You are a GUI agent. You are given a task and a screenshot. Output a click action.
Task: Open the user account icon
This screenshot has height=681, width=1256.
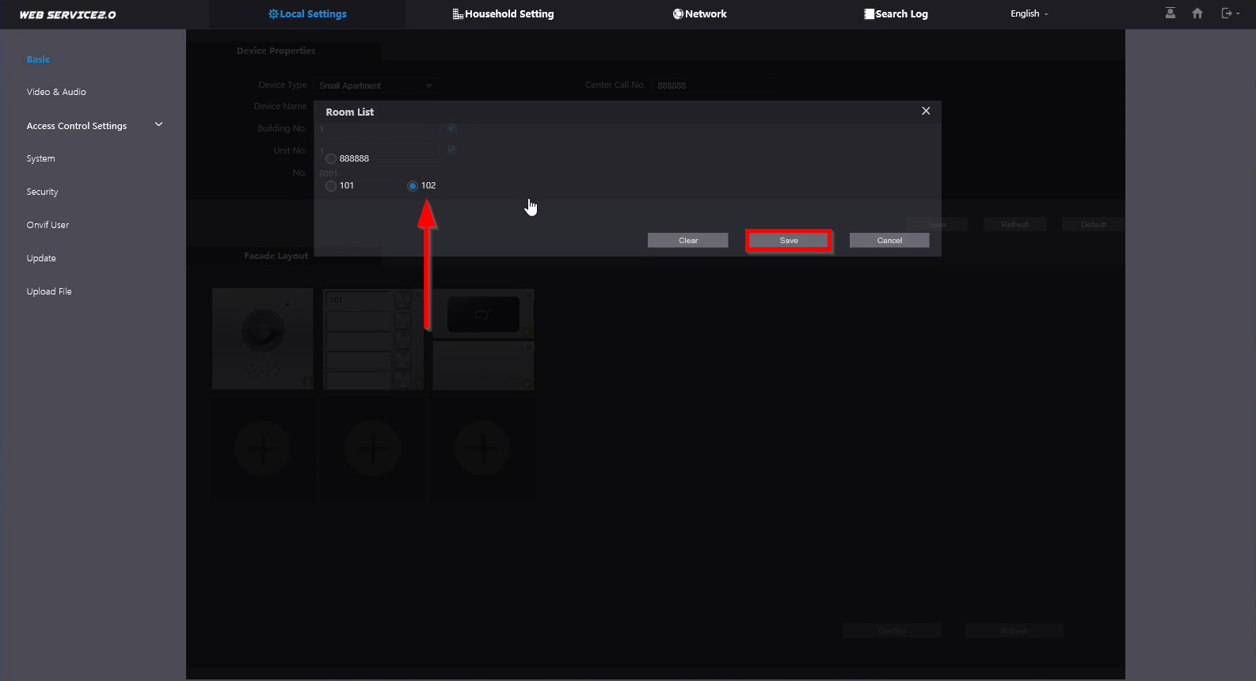click(1170, 13)
